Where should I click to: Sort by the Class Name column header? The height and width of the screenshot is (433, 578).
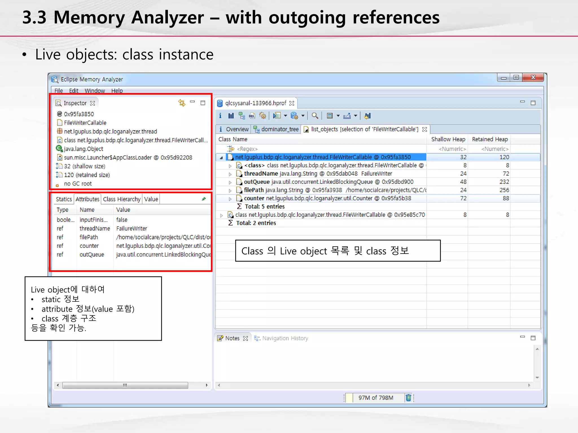(321, 139)
